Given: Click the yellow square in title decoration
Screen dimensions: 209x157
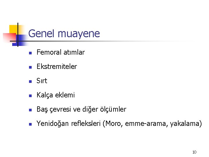Looking at the screenshot, I should click(13, 29).
